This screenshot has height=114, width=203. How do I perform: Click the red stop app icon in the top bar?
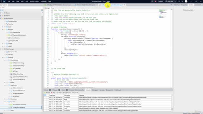coord(155,1)
